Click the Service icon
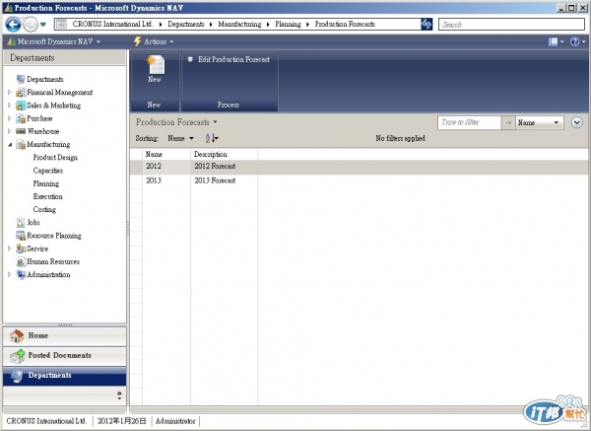 [21, 249]
